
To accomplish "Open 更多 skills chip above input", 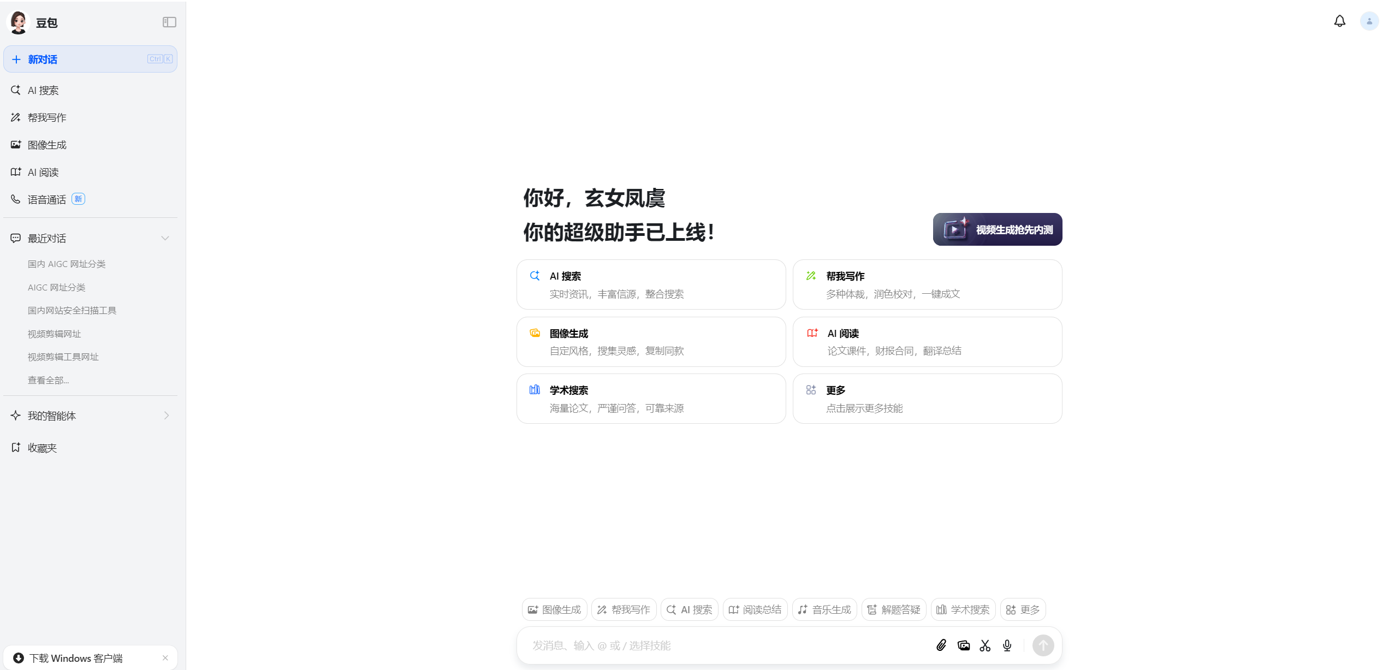I will 1023,609.
